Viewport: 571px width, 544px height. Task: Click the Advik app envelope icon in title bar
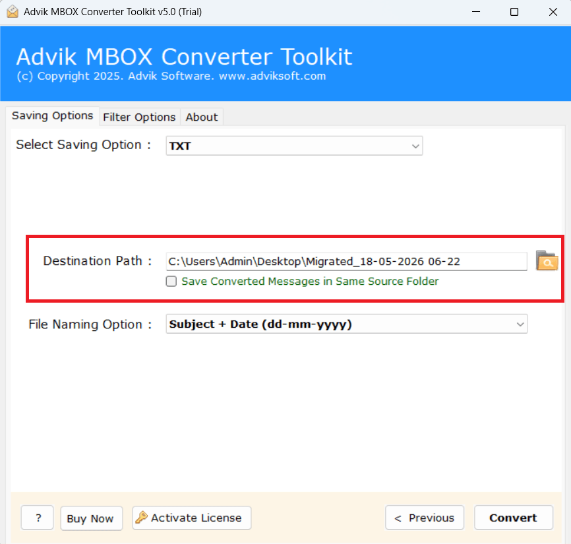coord(13,12)
